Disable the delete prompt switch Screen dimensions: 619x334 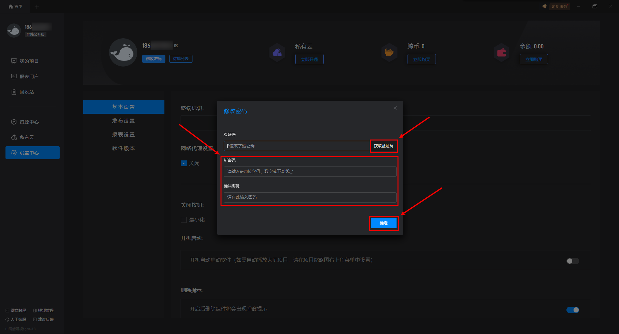(x=573, y=310)
